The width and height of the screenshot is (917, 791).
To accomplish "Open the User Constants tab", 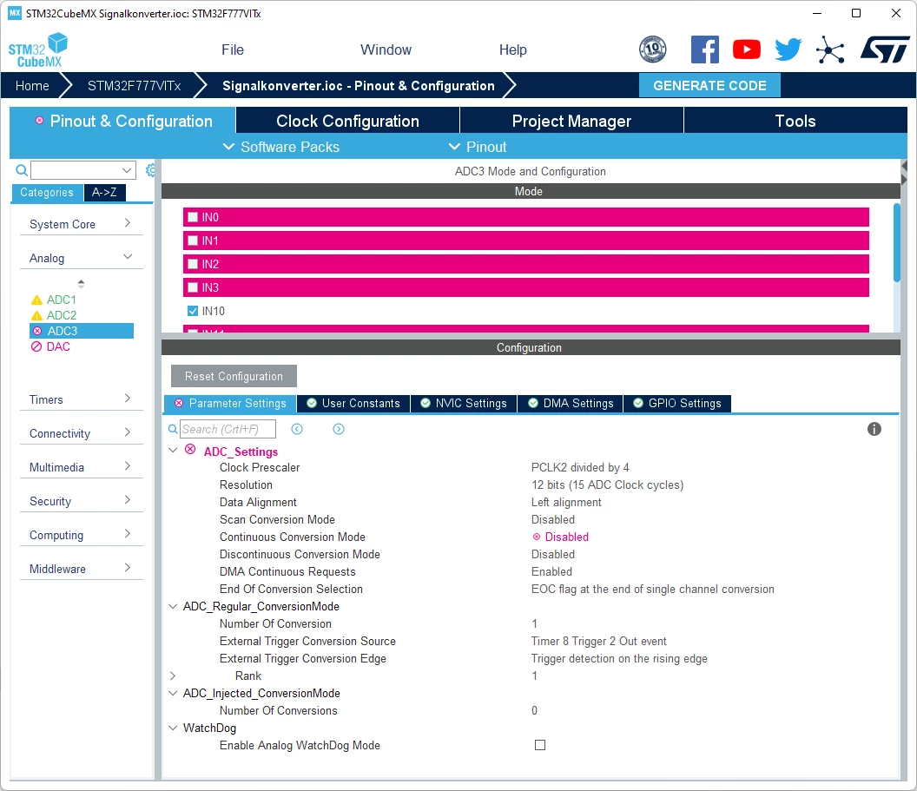I will [353, 404].
